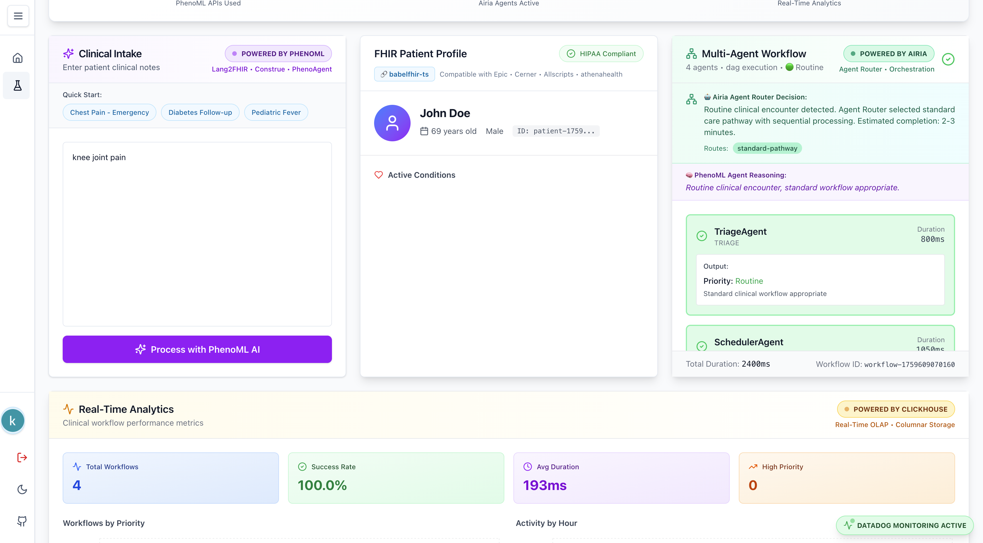
Task: Click the workflow complete checkmark icon
Action: 948,59
